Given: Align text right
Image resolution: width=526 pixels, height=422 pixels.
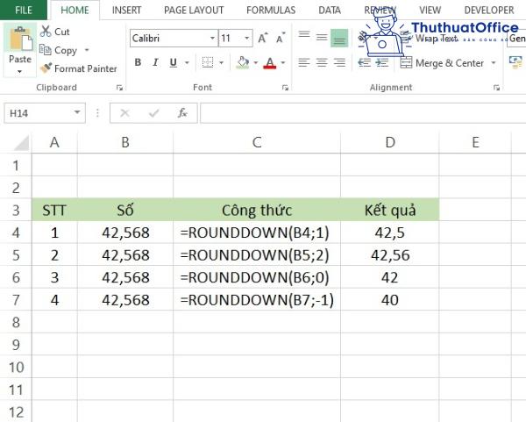Looking at the screenshot, I should tap(339, 62).
